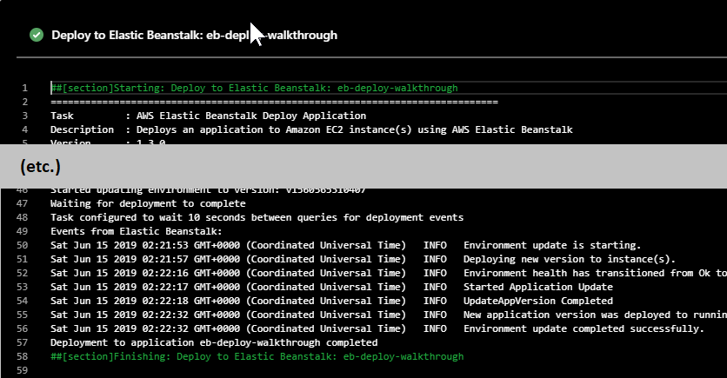Select the green '##[section]Finishing' log line
The image size is (727, 378).
click(x=257, y=356)
